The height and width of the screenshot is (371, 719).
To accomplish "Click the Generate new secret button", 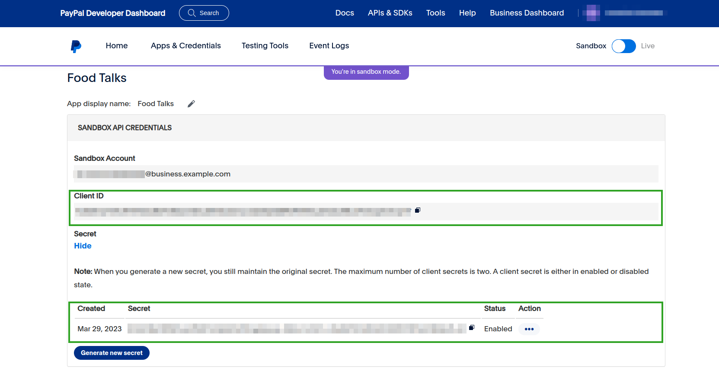I will coord(112,353).
